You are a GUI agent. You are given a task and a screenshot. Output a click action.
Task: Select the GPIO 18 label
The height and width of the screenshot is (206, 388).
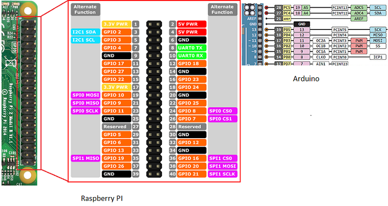pos(192,63)
